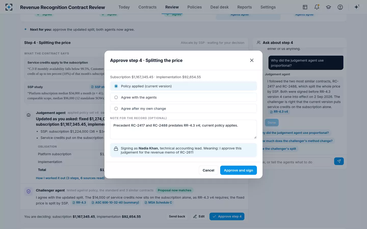Screen dimensions: 367x229
Task: Close the Approve step 4 dialog
Action: click(x=252, y=60)
